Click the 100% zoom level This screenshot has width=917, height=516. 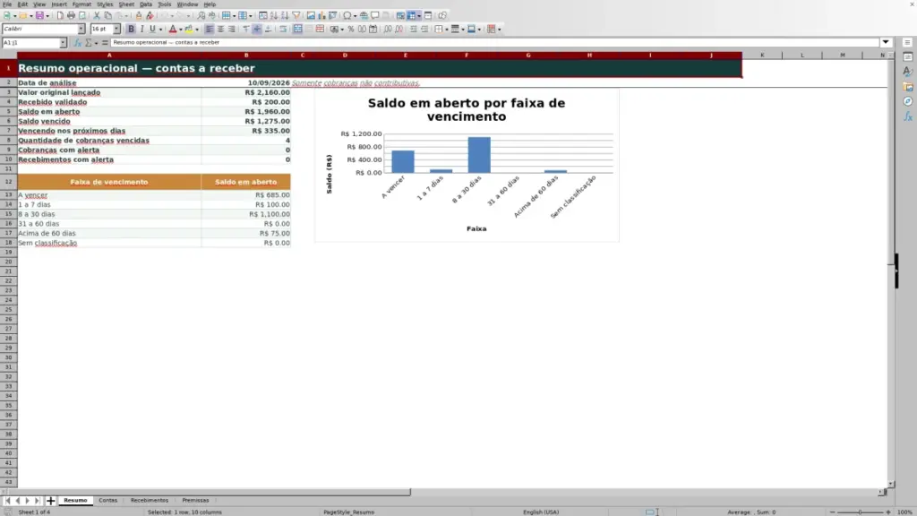(x=904, y=512)
